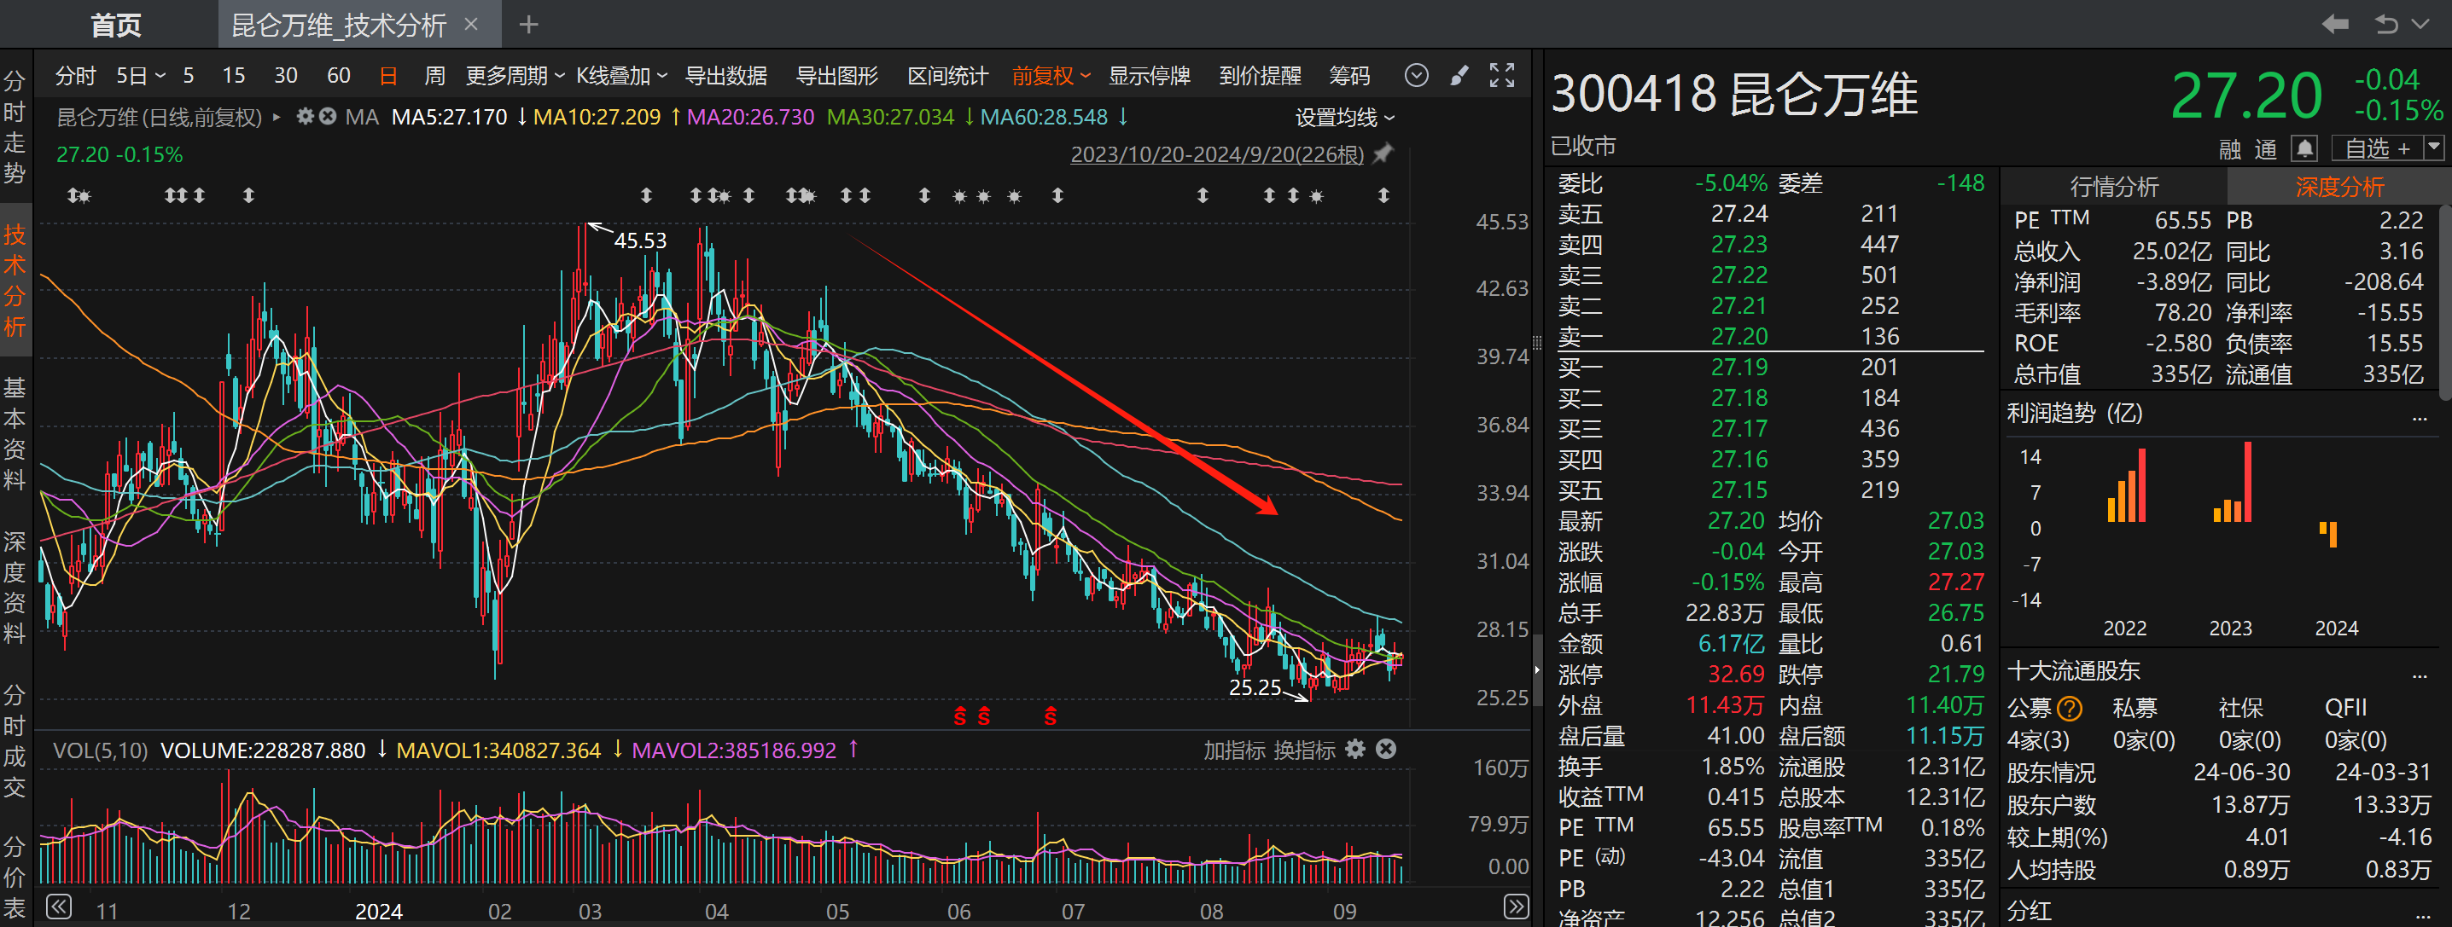Remove MA overlay with circled X

click(x=328, y=117)
